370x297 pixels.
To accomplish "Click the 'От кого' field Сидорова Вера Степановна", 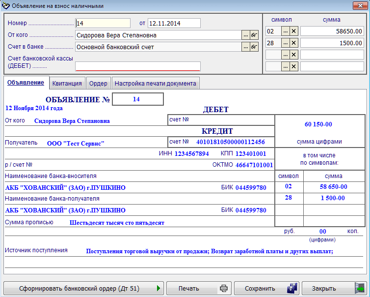I will pyautogui.click(x=159, y=35).
